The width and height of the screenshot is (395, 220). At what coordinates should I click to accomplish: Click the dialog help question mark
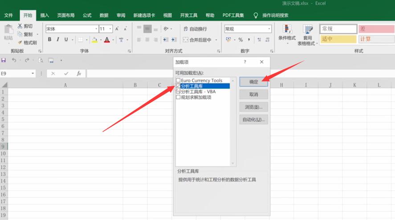point(245,62)
